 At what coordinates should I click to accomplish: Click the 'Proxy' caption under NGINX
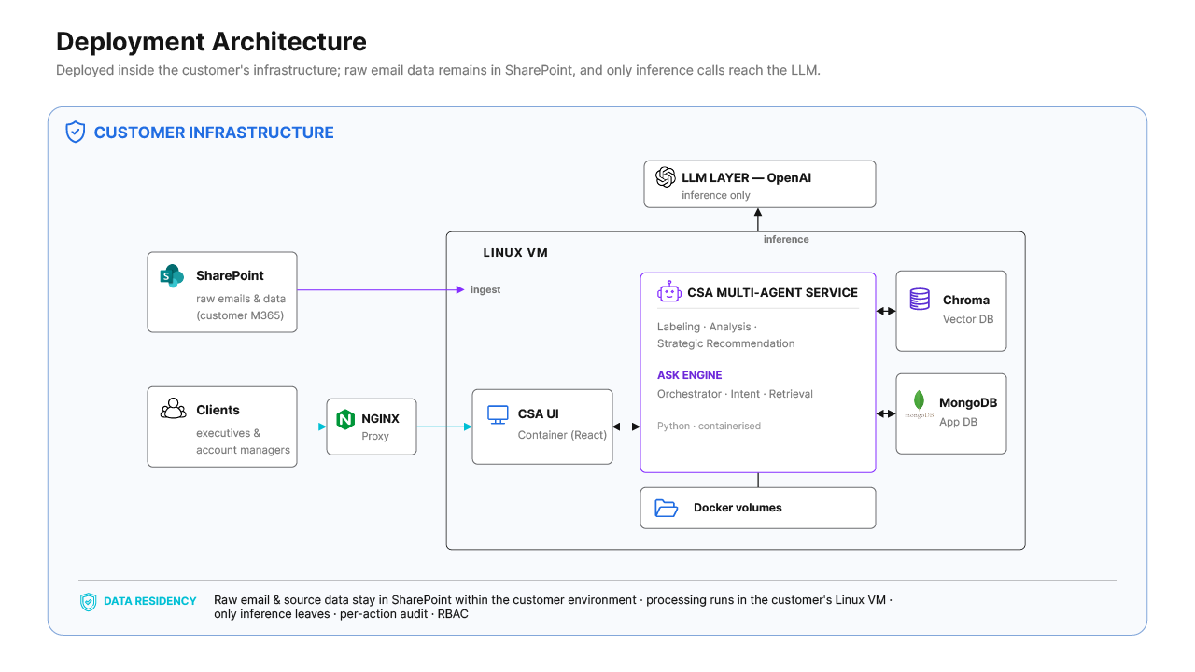click(375, 436)
